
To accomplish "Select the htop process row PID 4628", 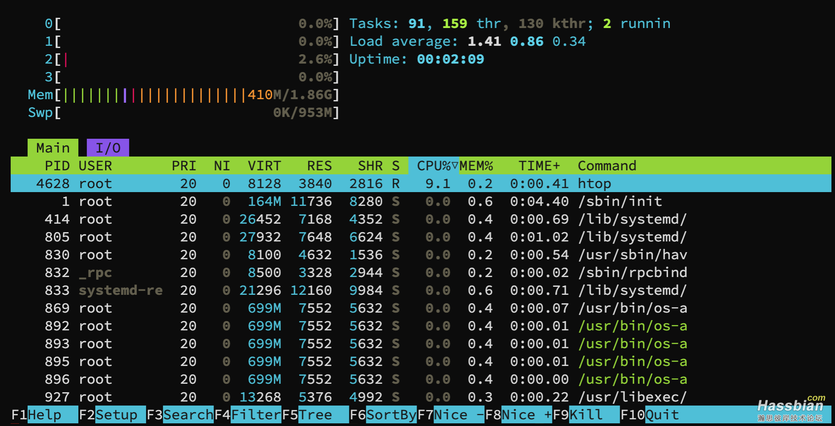I will click(421, 183).
